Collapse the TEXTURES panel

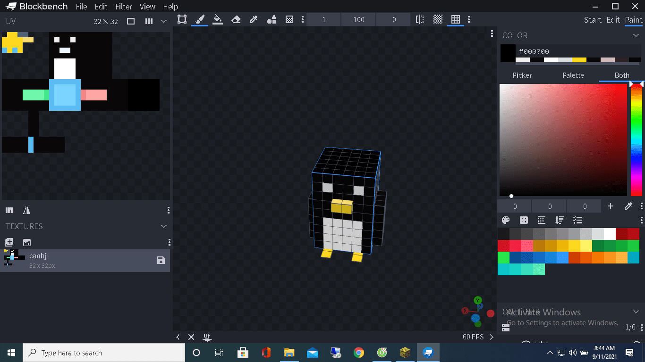click(x=164, y=226)
